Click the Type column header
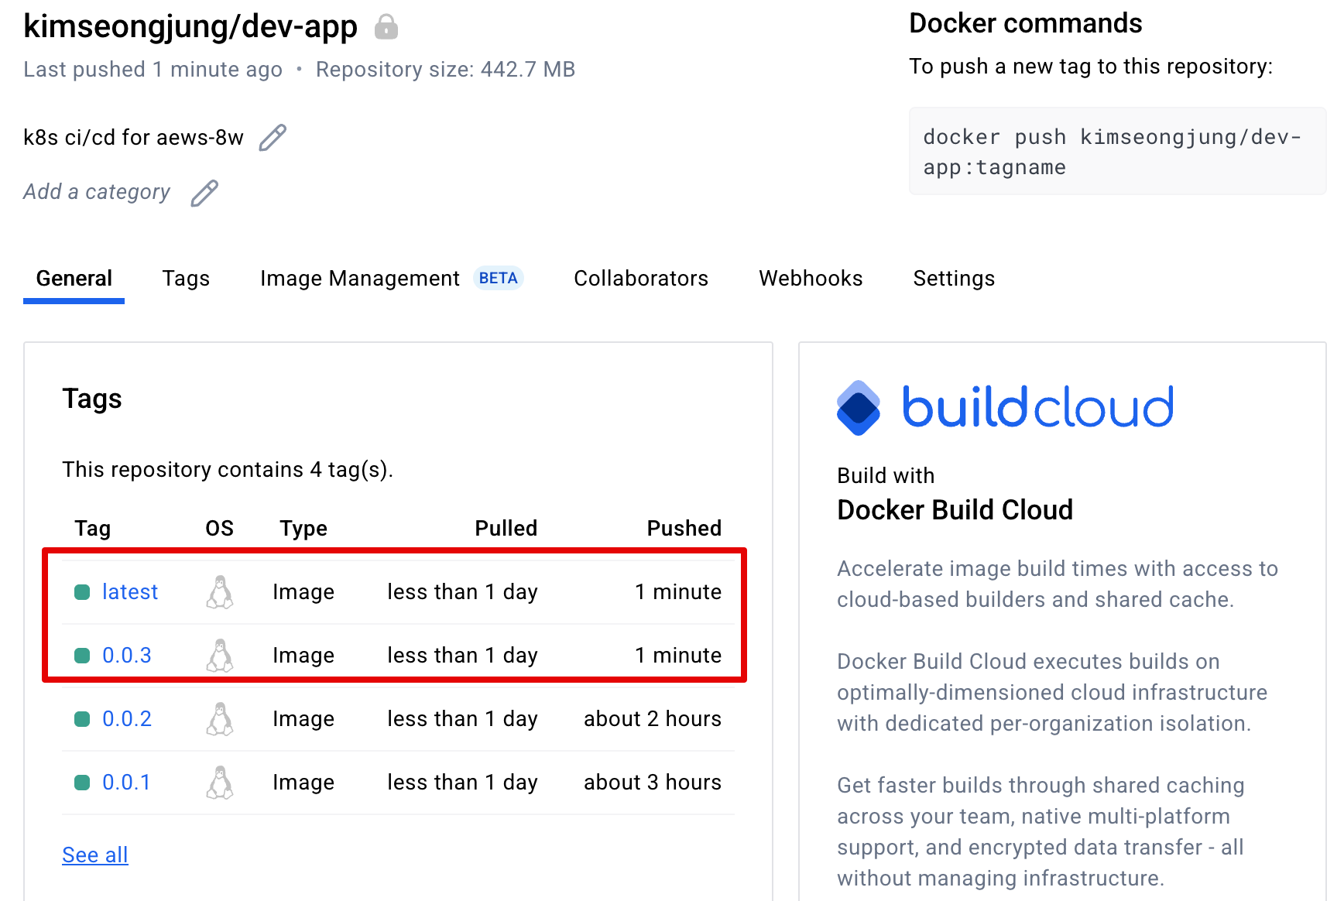This screenshot has width=1344, height=901. coord(303,529)
